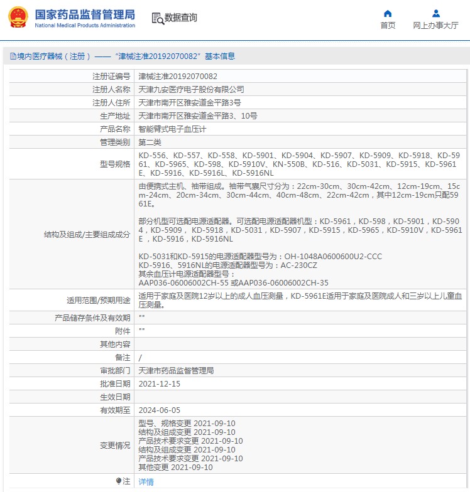Click registrant name 天津九安医疗电子股份有限公司
The height and width of the screenshot is (492, 470).
point(191,89)
